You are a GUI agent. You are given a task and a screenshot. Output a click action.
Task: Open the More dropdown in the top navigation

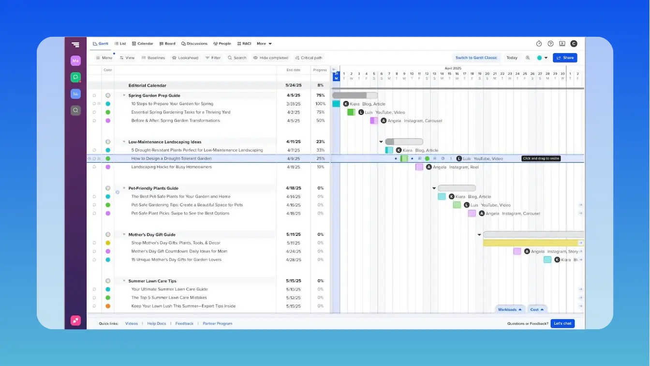point(264,43)
